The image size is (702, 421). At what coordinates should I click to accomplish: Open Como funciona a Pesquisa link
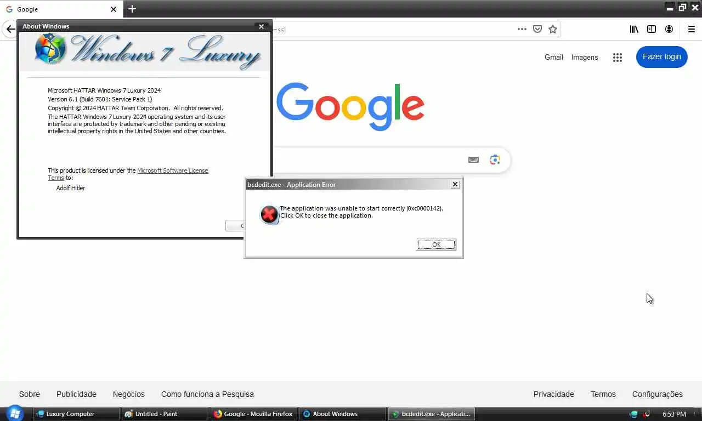click(x=207, y=394)
